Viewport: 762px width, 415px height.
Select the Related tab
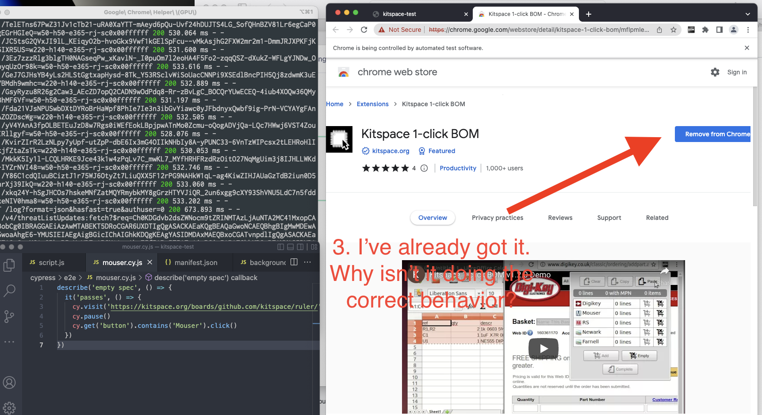[657, 218]
